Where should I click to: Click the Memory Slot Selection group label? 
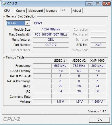(x=21, y=16)
